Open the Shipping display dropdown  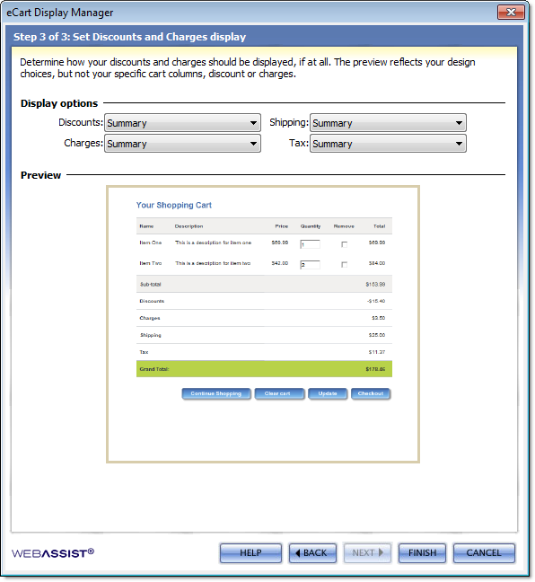coord(388,123)
